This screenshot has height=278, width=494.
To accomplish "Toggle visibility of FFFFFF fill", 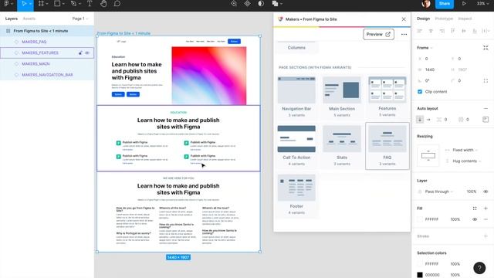I will pyautogui.click(x=475, y=219).
